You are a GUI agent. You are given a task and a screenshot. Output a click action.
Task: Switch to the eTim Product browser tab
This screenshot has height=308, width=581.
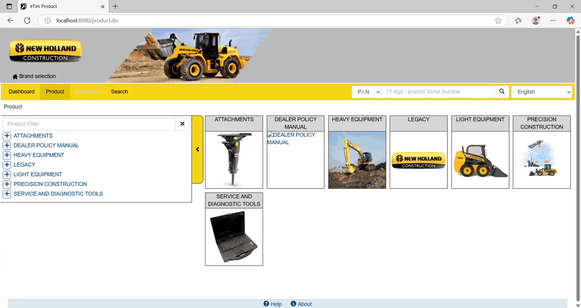pyautogui.click(x=62, y=6)
